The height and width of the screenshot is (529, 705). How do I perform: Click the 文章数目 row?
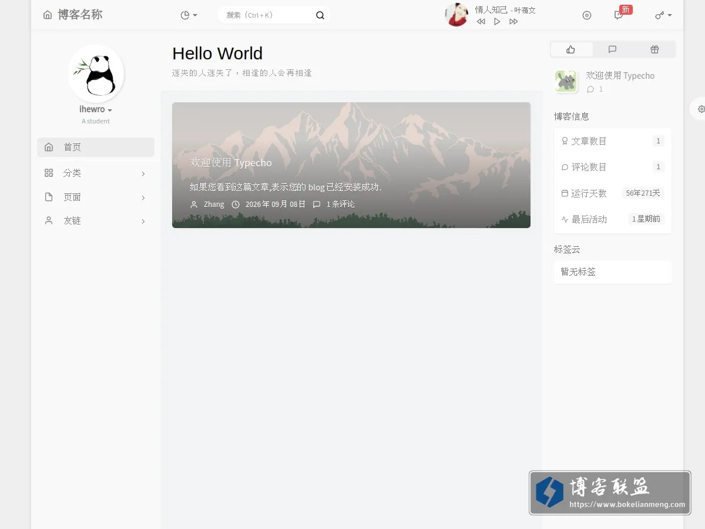[x=612, y=141]
